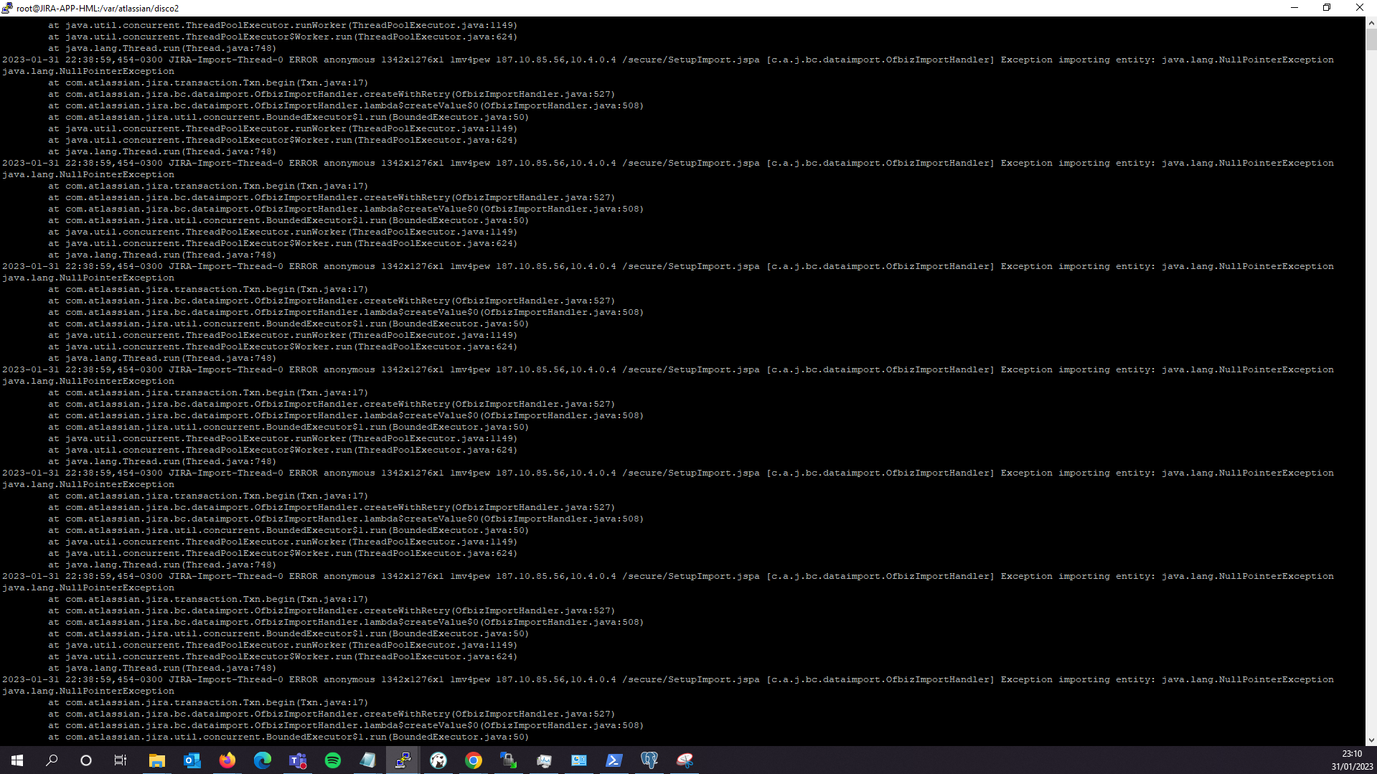This screenshot has height=774, width=1377.
Task: Switch to Google Chrome in taskbar
Action: [474, 760]
